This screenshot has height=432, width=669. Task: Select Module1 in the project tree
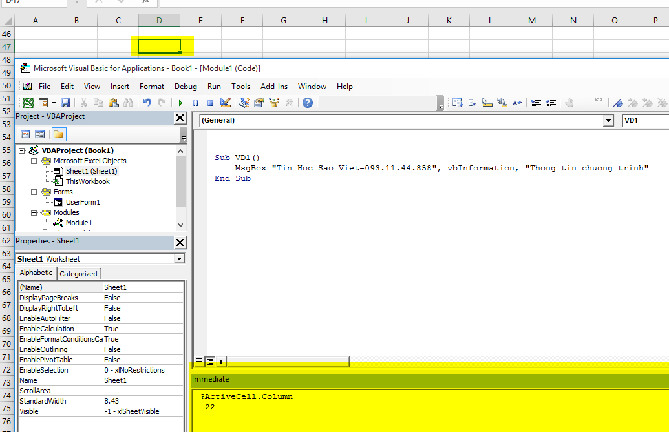(79, 223)
